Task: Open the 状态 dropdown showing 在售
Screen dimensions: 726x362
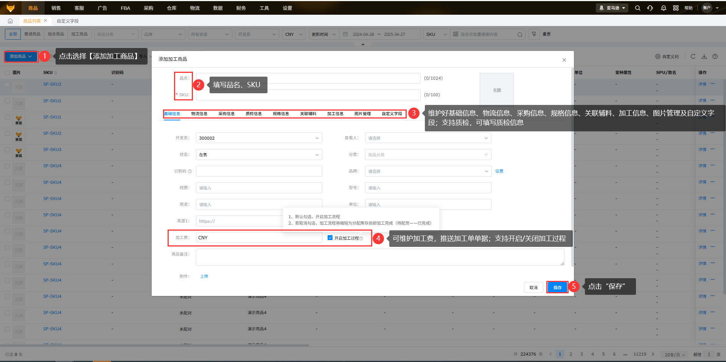Action: (259, 155)
